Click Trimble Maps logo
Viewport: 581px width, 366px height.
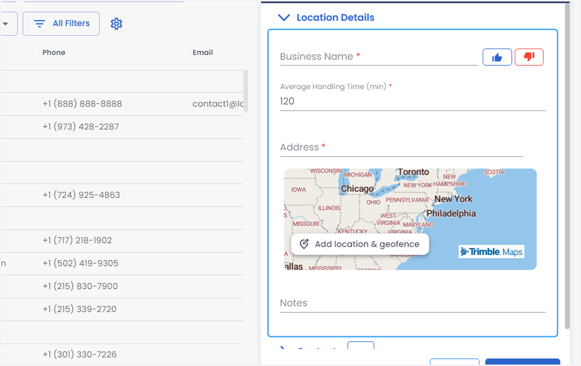click(x=491, y=251)
